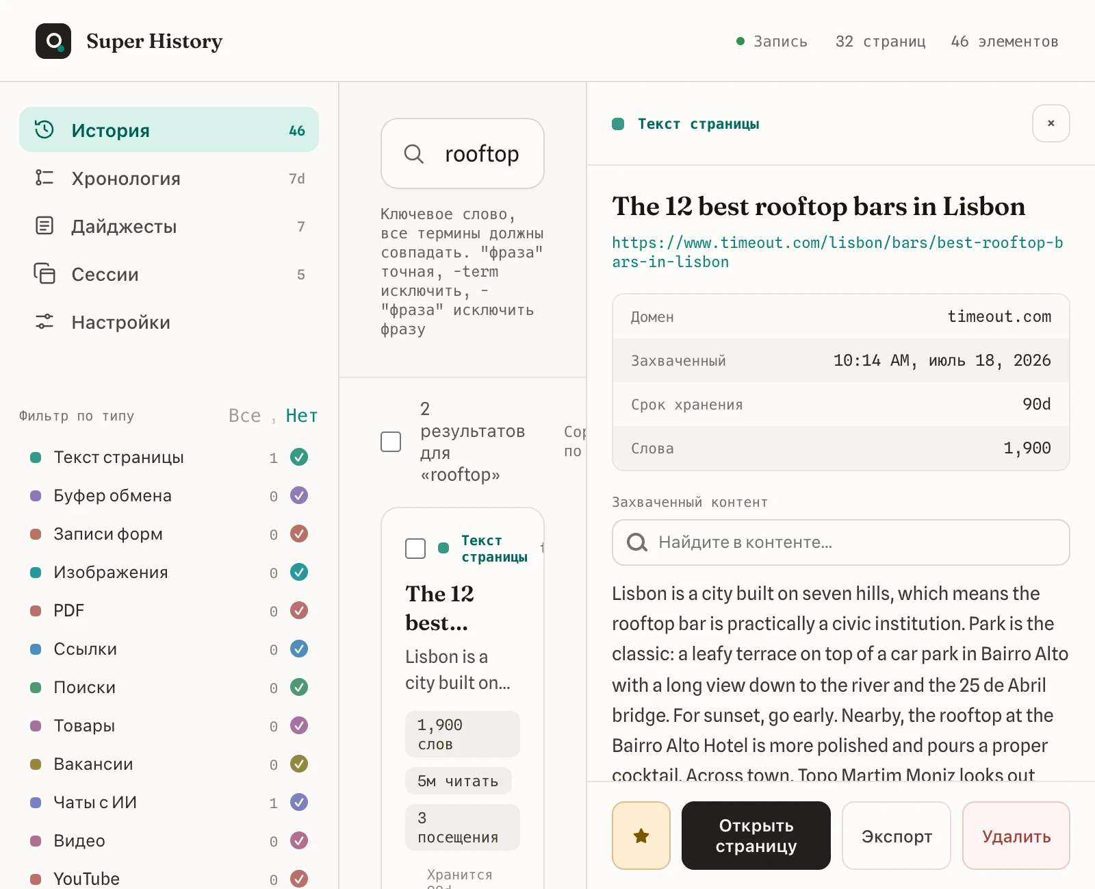1095x889 pixels.
Task: Open История via its clock icon
Action: 44,129
